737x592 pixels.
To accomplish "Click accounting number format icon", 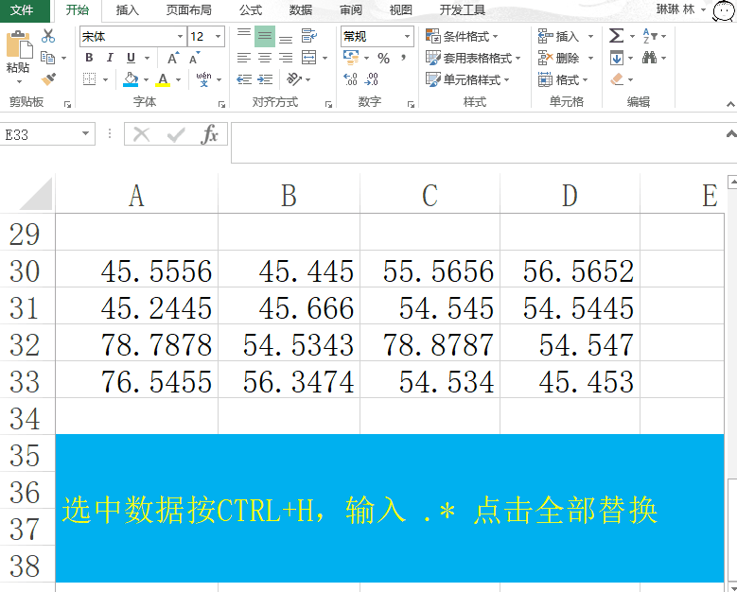I will 351,58.
